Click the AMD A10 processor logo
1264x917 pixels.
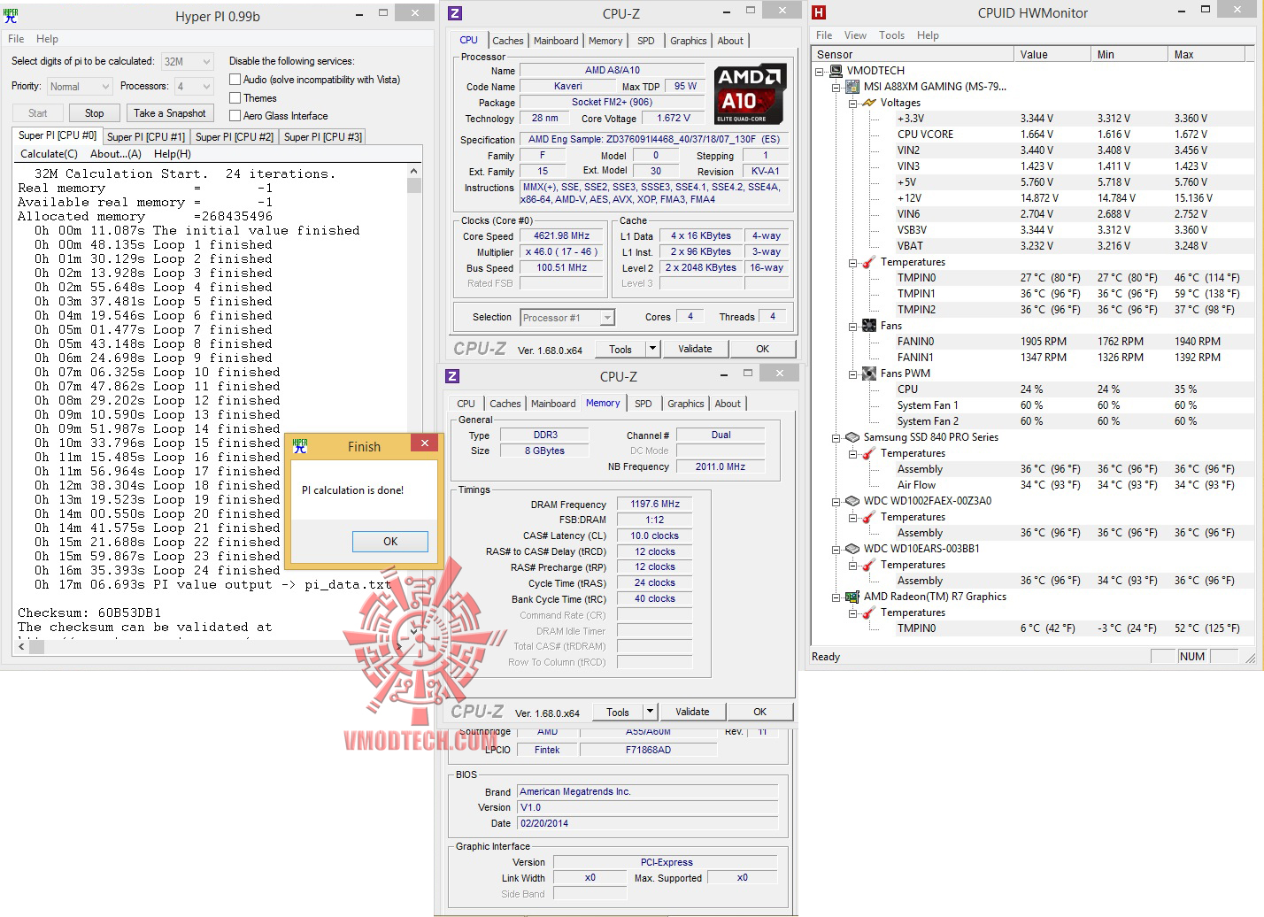click(750, 94)
